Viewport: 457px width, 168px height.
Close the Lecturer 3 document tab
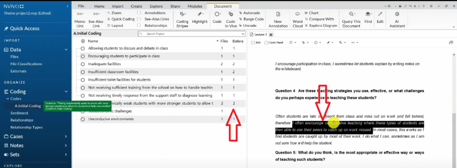270,35
